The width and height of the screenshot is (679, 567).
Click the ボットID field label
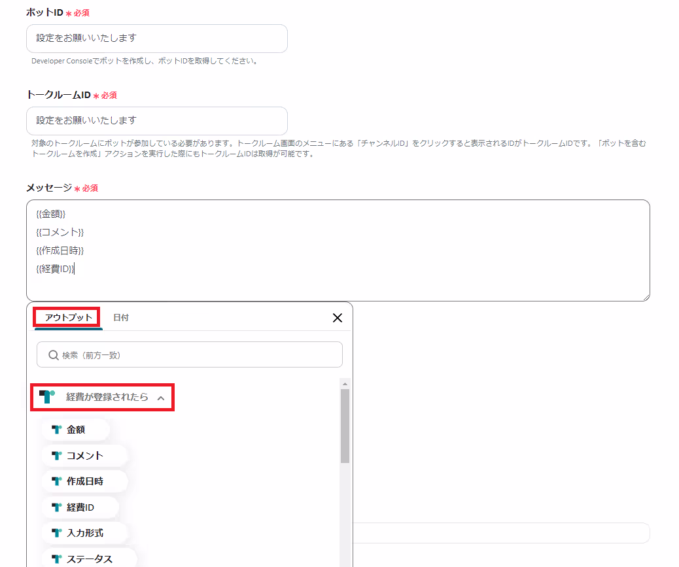click(x=44, y=12)
